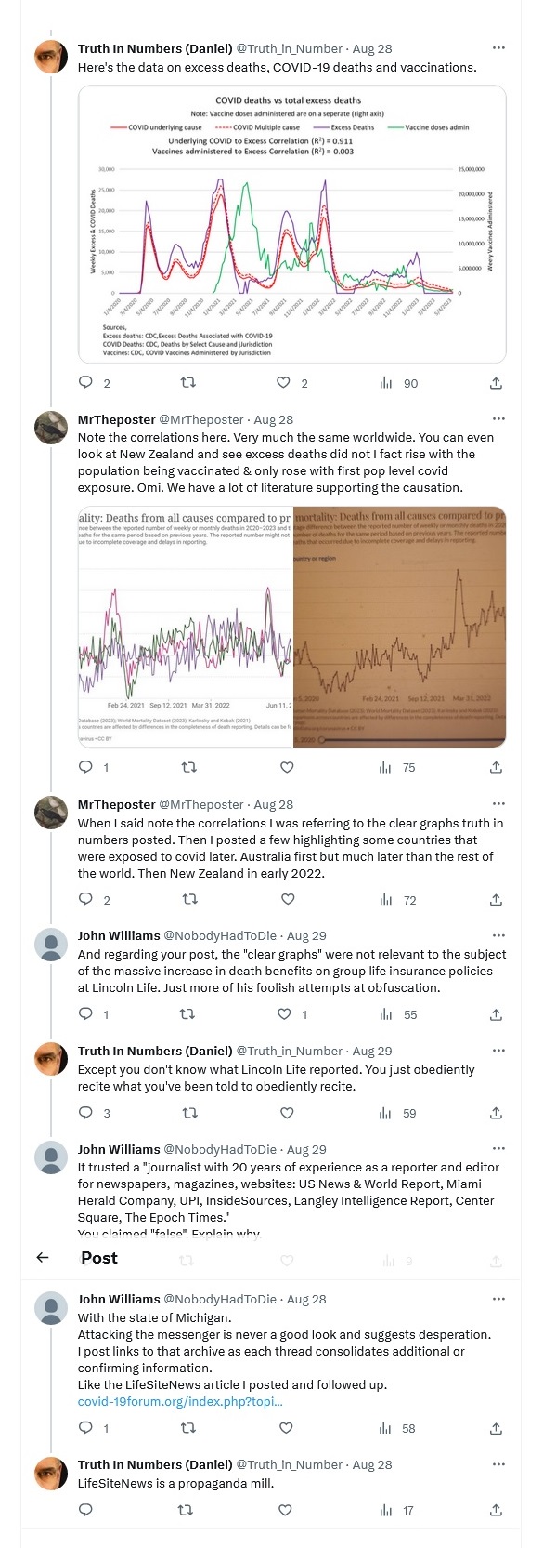Reply to the excess deaths data tweet
Screen dimensions: 543x1548
[x=85, y=382]
